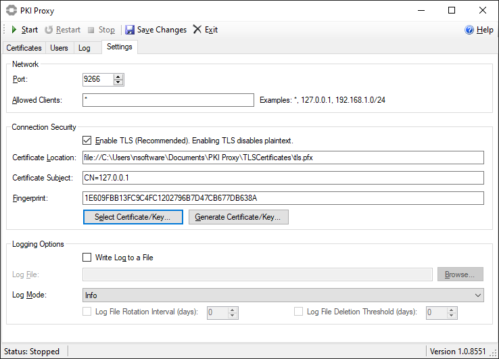The height and width of the screenshot is (359, 499).
Task: Click the Fingerprint field
Action: [x=283, y=198]
